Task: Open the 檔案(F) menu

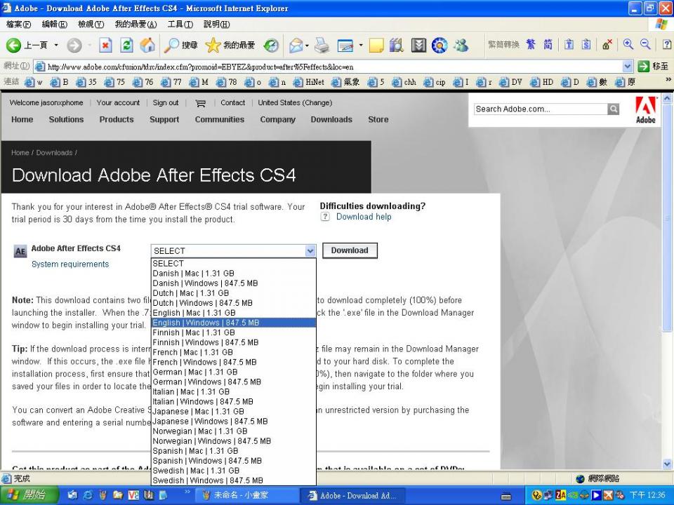Action: pos(18,25)
